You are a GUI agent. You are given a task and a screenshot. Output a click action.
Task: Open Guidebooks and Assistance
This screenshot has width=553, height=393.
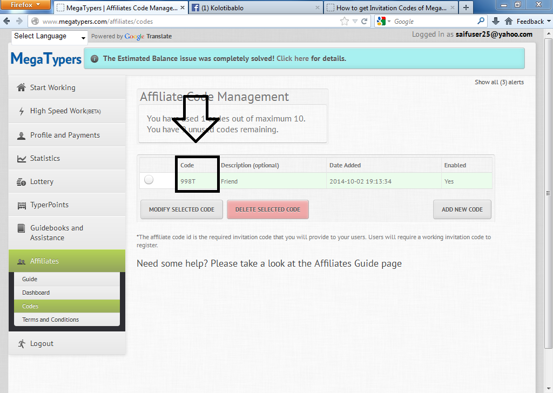tap(67, 233)
